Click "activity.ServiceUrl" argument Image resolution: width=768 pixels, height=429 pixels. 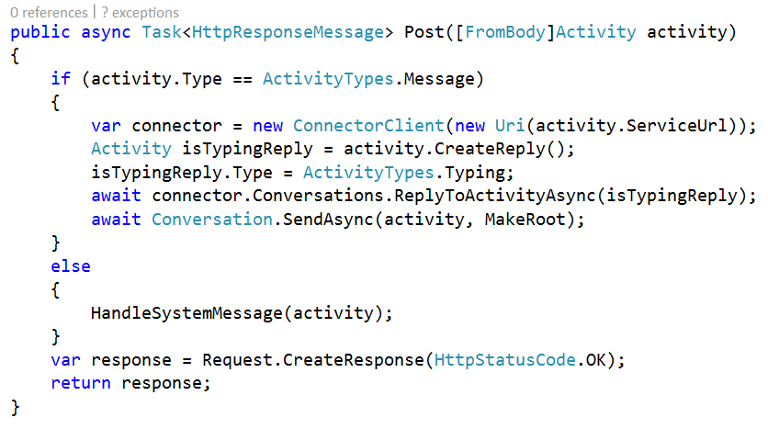(x=631, y=126)
